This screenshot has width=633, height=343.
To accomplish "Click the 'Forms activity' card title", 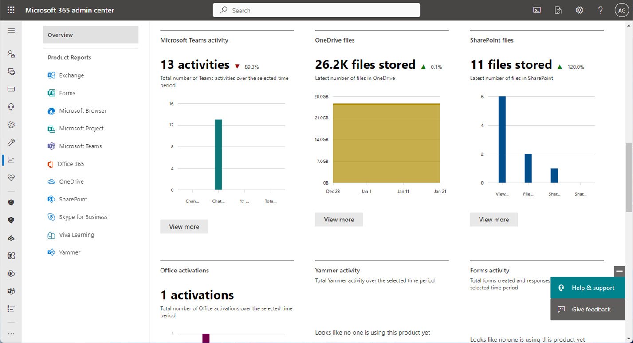I will (490, 271).
